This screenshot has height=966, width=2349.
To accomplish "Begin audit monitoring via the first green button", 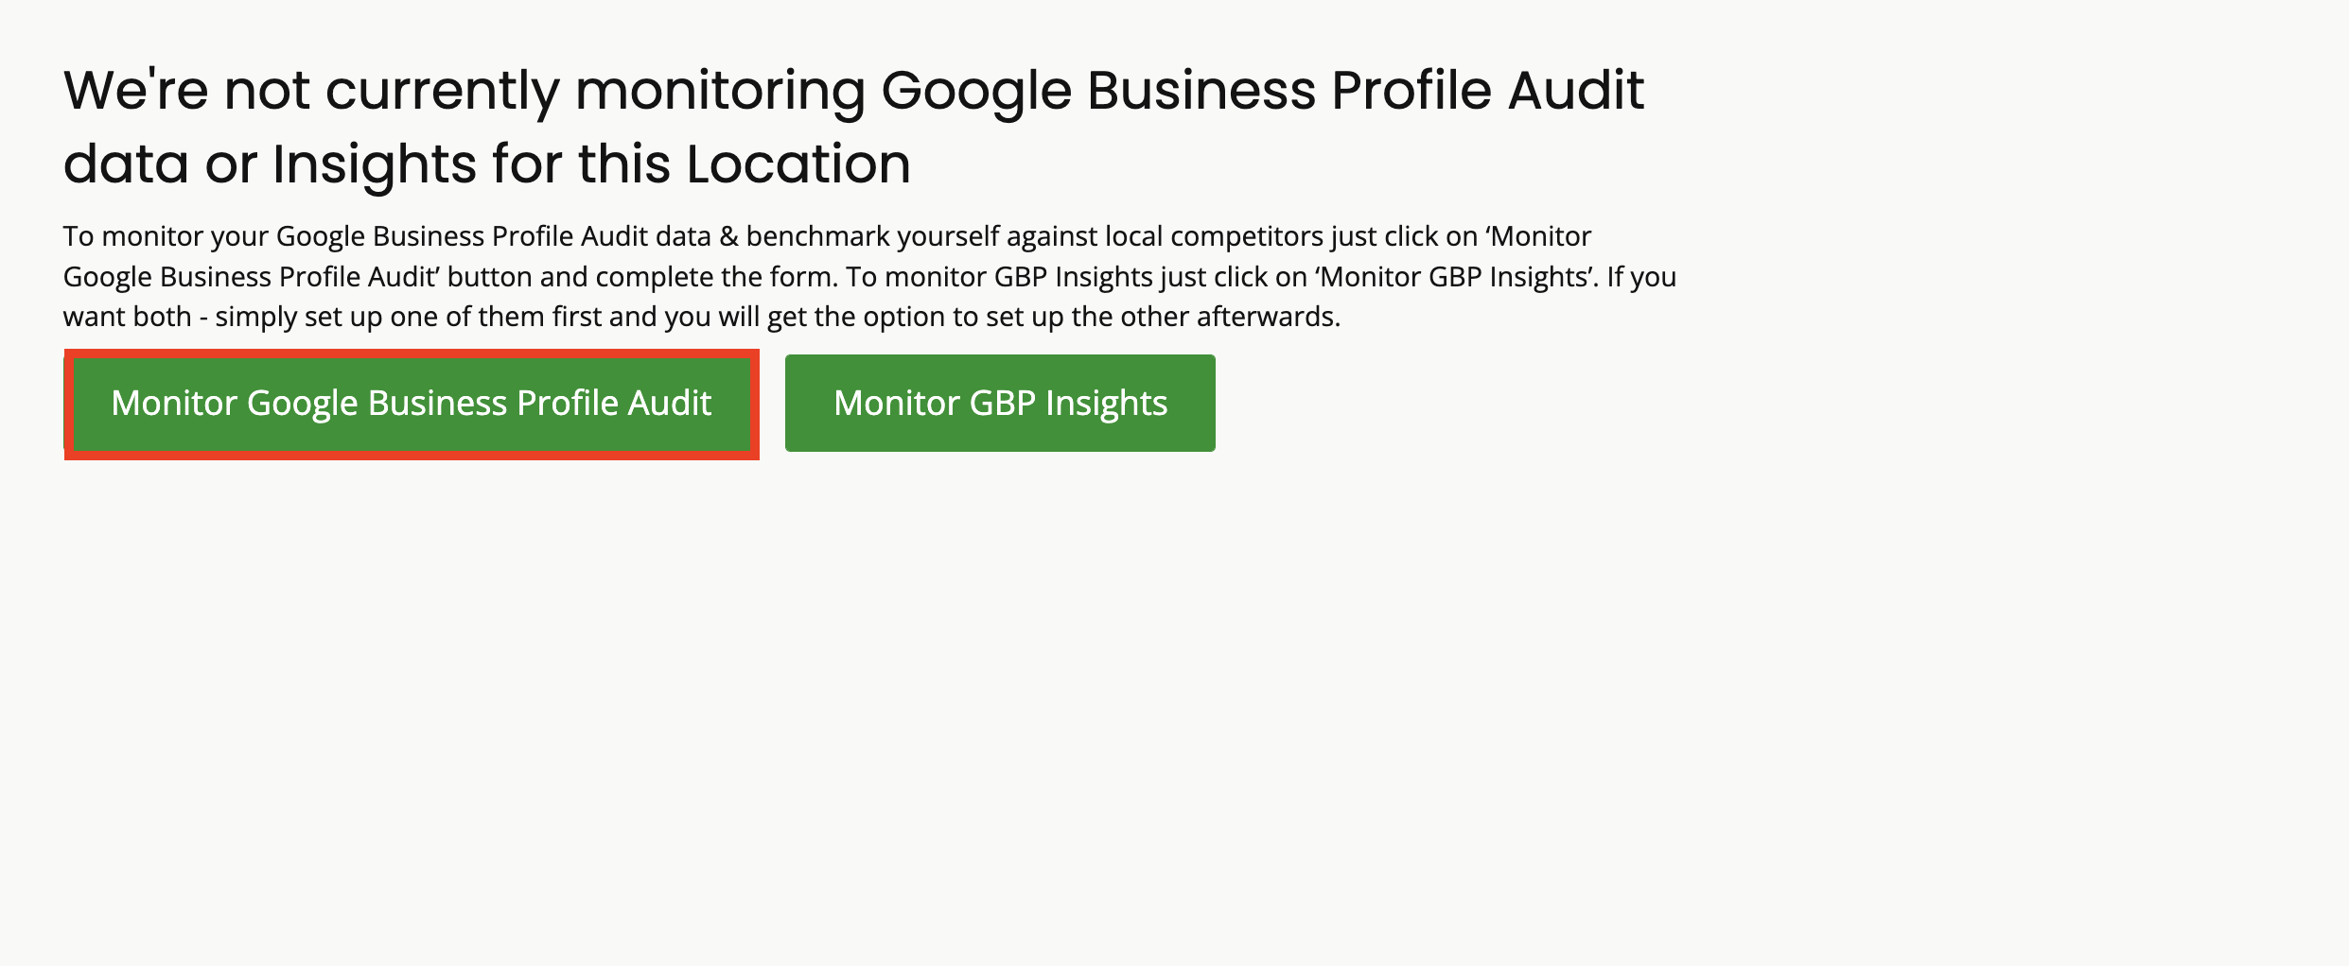I will coord(412,404).
